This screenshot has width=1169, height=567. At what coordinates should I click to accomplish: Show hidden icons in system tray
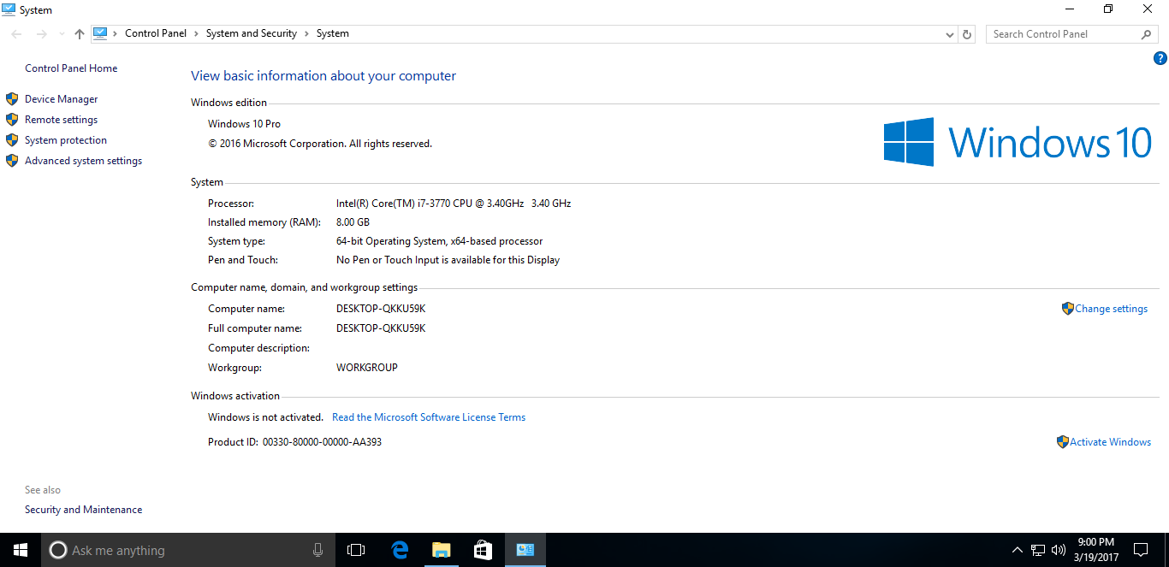click(1017, 550)
